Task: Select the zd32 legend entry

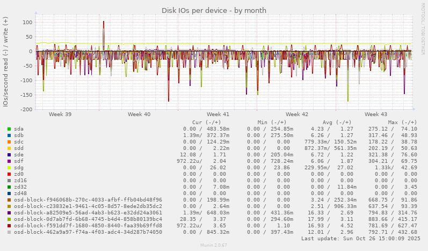Action: point(20,187)
